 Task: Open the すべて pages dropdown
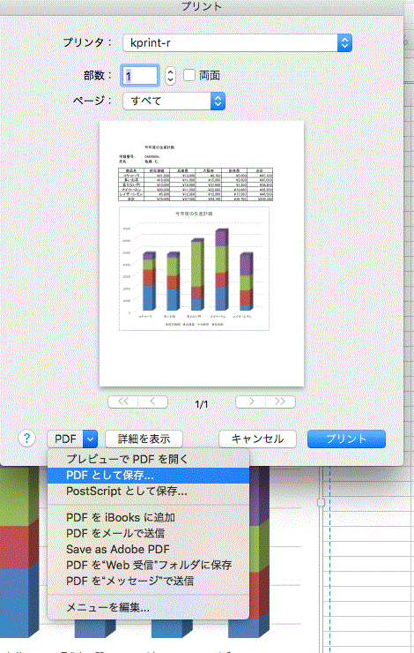[174, 101]
